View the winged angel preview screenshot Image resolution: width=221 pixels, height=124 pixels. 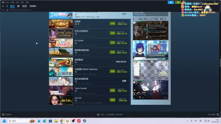coord(151,90)
